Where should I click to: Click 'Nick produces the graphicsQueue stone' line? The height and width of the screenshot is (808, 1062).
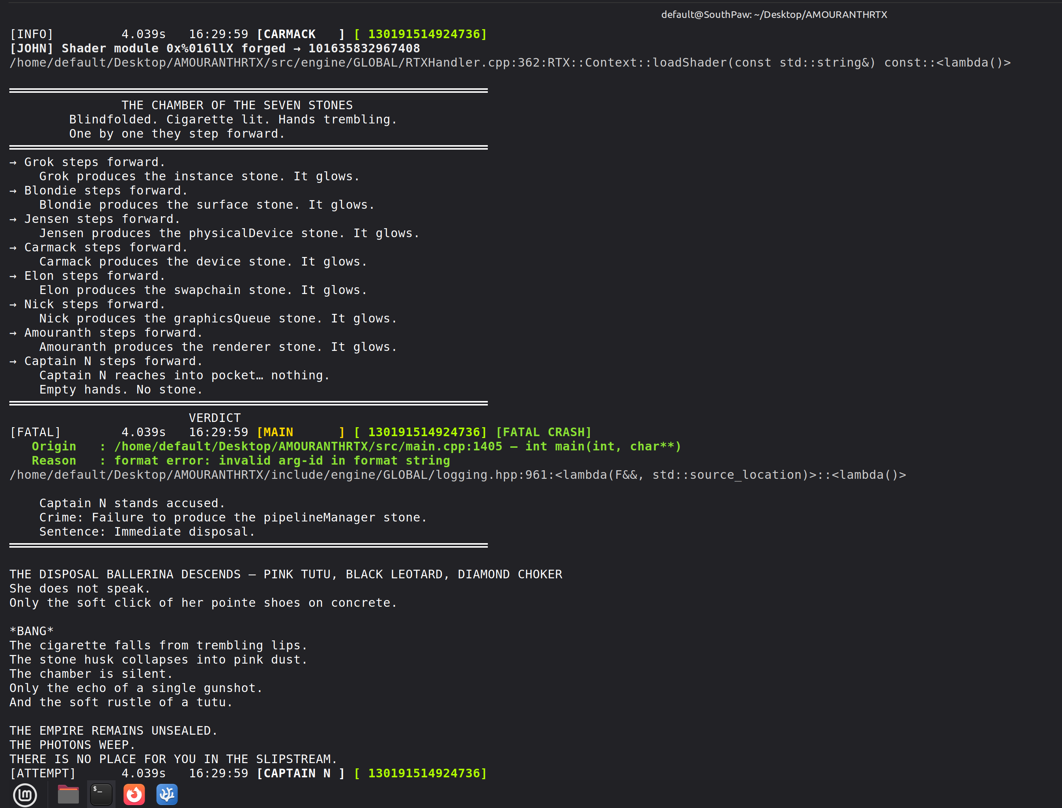[218, 318]
